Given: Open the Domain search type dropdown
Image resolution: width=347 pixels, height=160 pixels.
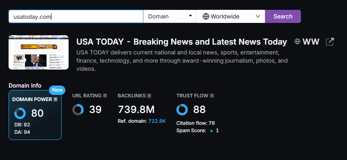Looking at the screenshot, I should coord(170,16).
